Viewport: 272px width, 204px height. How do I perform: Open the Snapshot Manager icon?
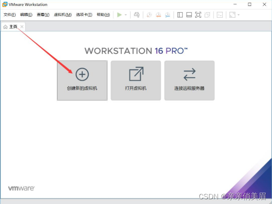168,15
